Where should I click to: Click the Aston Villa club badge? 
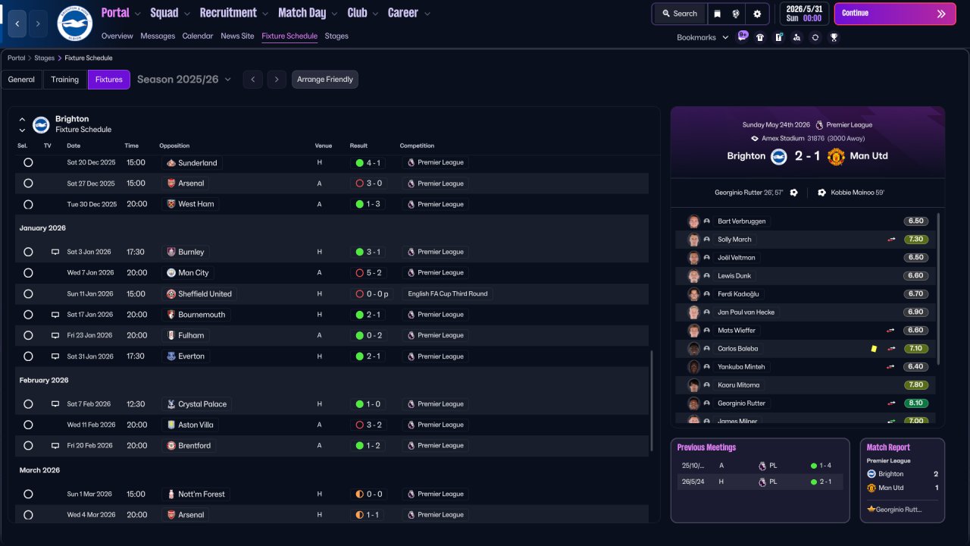pyautogui.click(x=171, y=425)
